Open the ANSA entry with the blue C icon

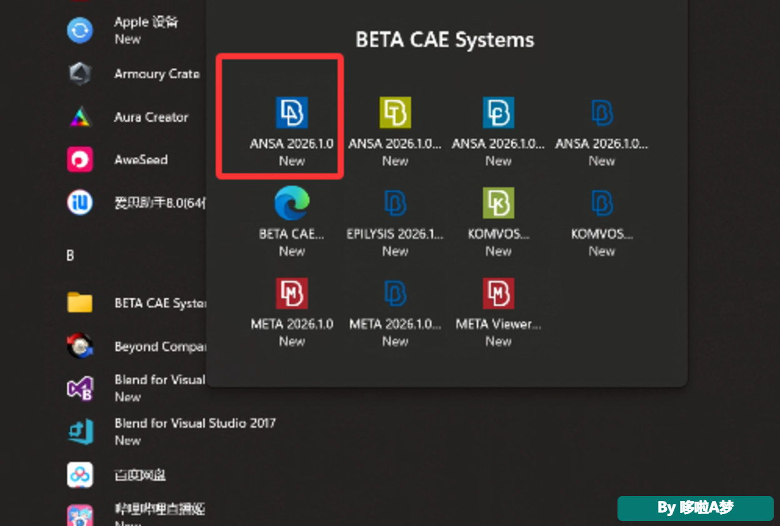(x=498, y=131)
